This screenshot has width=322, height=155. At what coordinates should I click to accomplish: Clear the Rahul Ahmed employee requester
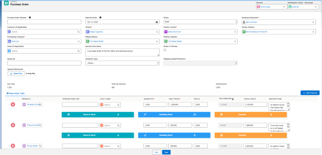pyautogui.click(x=313, y=22)
